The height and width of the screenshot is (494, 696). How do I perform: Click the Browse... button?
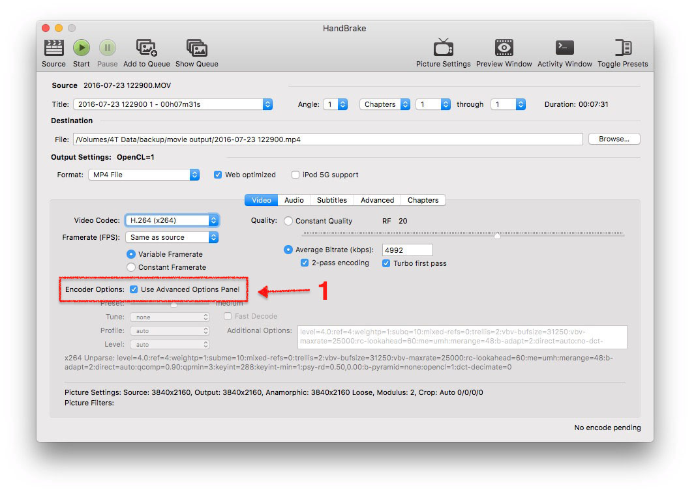click(x=614, y=139)
